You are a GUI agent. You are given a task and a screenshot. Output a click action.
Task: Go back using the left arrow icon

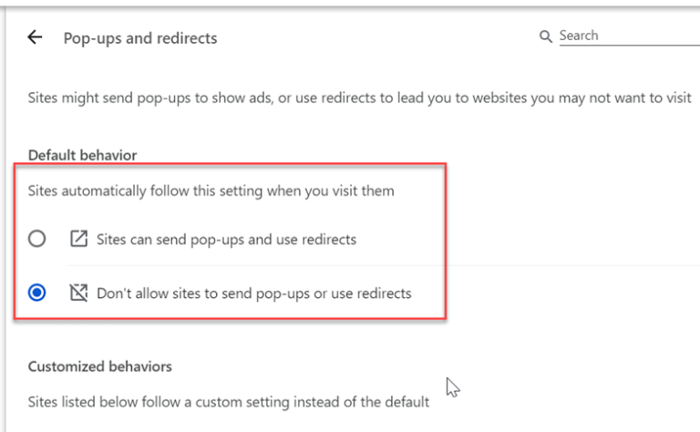(x=35, y=37)
